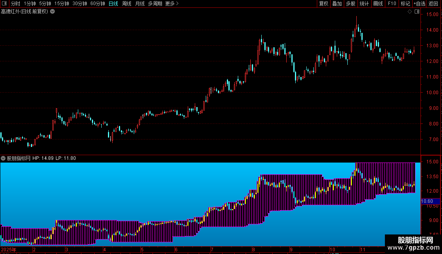Switch to 周线 weekly chart
442x254 pixels.
coord(127,4)
